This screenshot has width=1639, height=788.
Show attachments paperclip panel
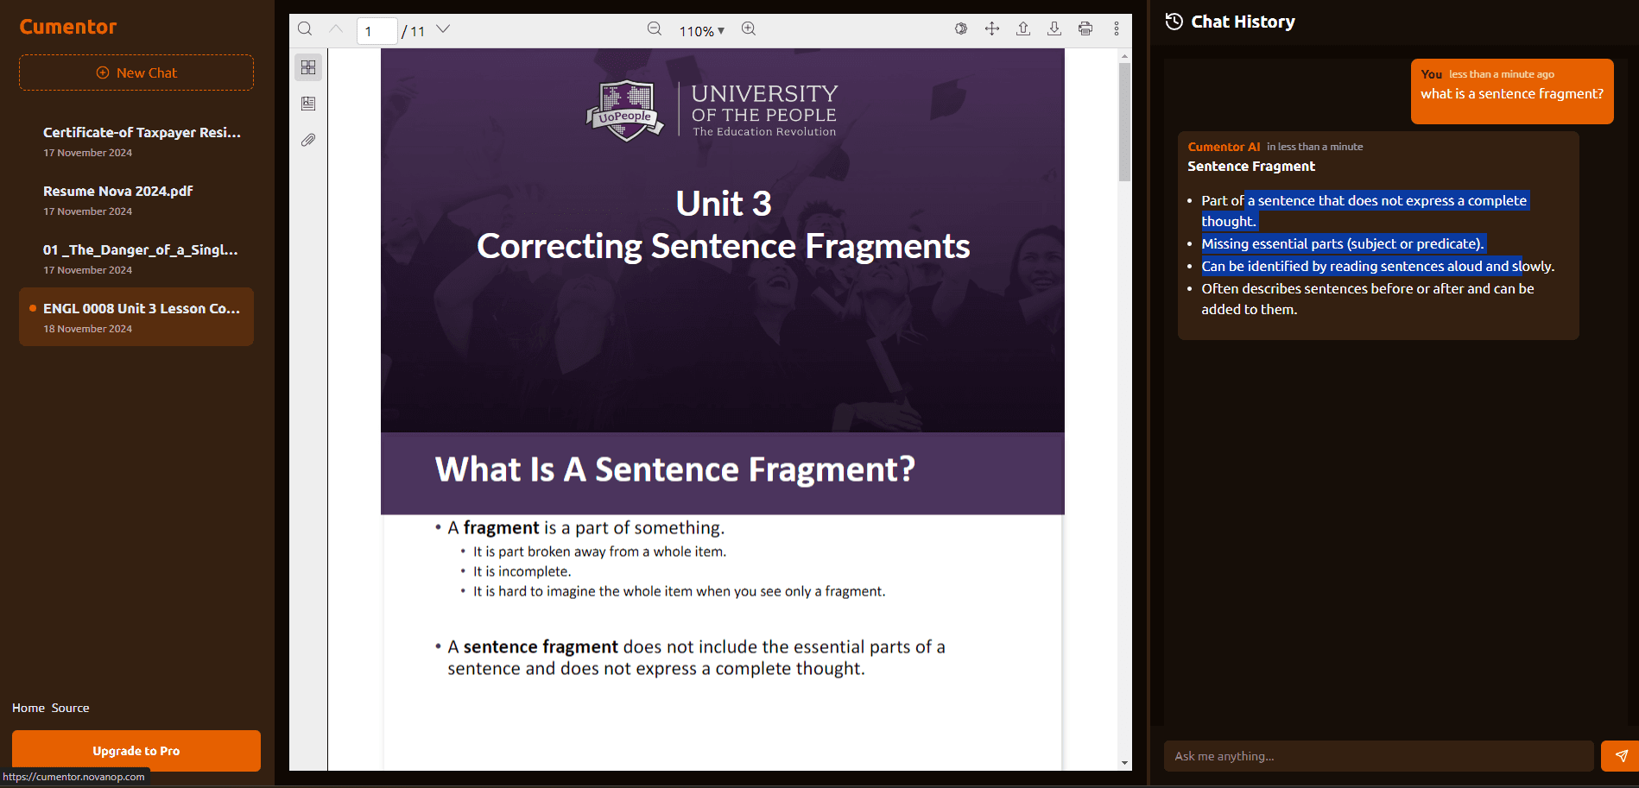tap(308, 140)
